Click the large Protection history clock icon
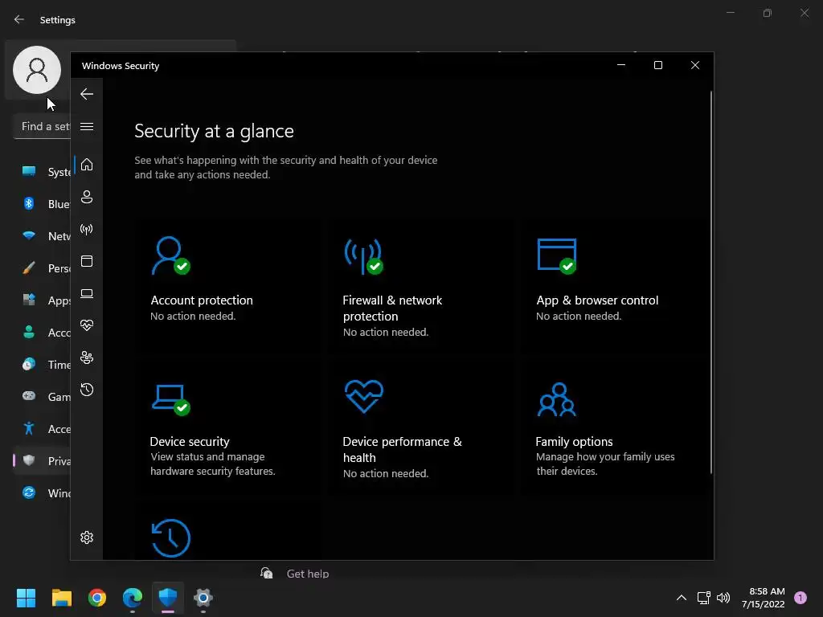This screenshot has width=823, height=617. tap(170, 537)
